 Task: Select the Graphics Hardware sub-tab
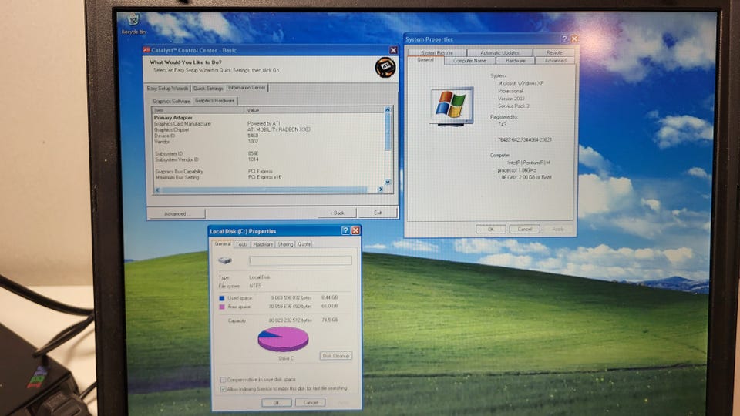[215, 100]
